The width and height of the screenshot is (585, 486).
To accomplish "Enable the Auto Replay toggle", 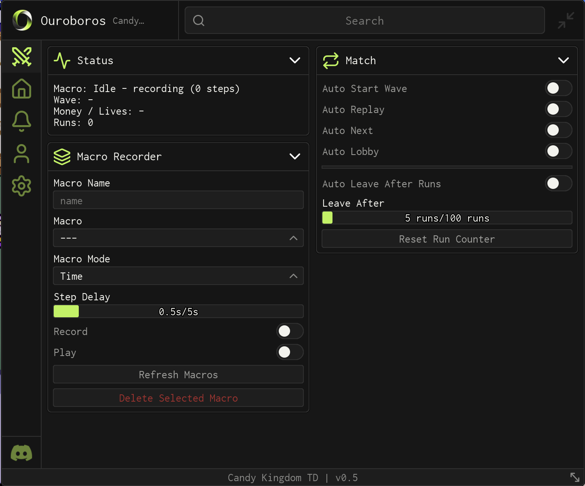I will (558, 109).
